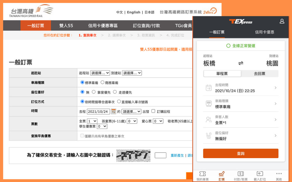Image resolution: width=292 pixels, height=182 pixels.
Task: Open 我的車票 ticket icon in bottom bar
Action: tap(202, 174)
